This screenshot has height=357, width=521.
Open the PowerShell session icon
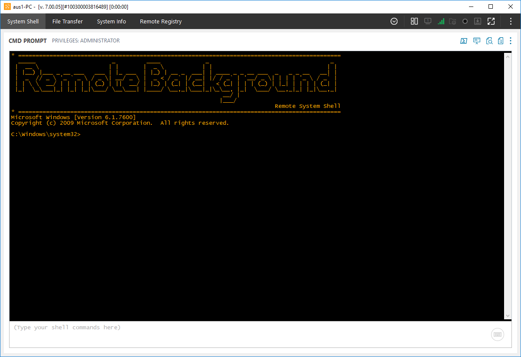[x=463, y=41]
